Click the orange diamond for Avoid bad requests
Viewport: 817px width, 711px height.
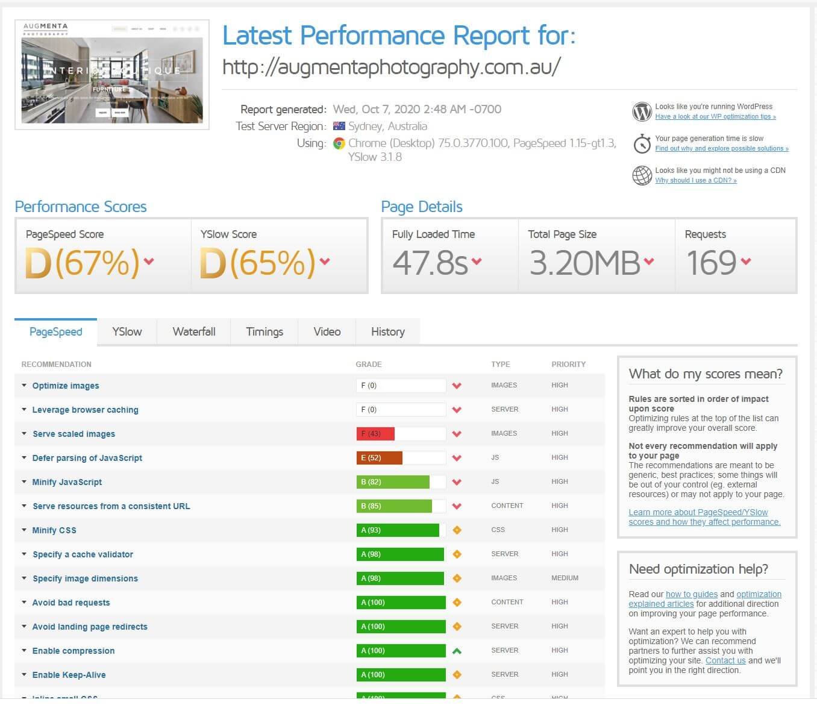click(457, 603)
